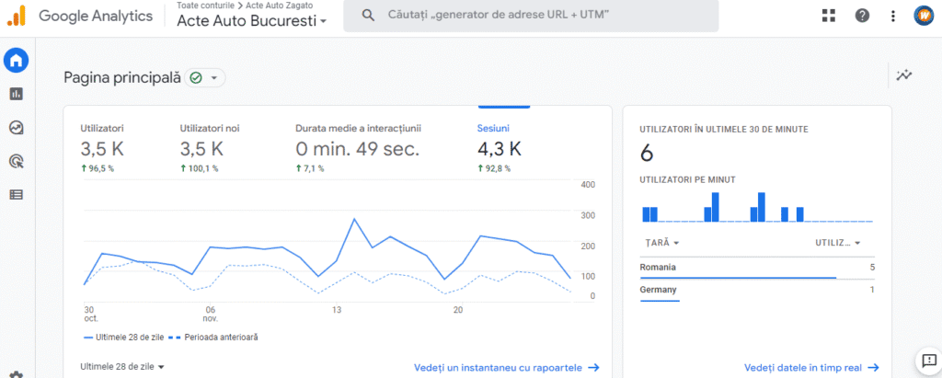Select the Utilizatori noi metric tab
This screenshot has width=942, height=378.
(x=210, y=150)
